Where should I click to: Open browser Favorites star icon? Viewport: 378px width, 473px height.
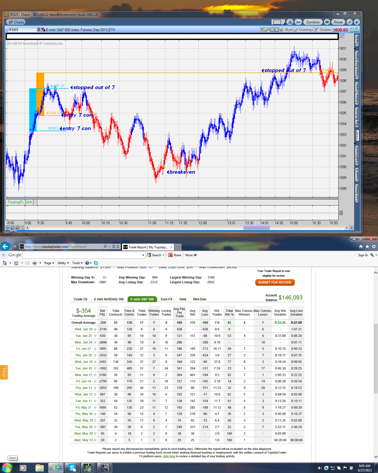pos(367,246)
